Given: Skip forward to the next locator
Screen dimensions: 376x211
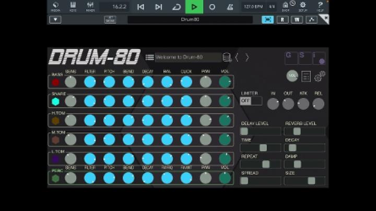Looking at the screenshot, I should (159, 7).
